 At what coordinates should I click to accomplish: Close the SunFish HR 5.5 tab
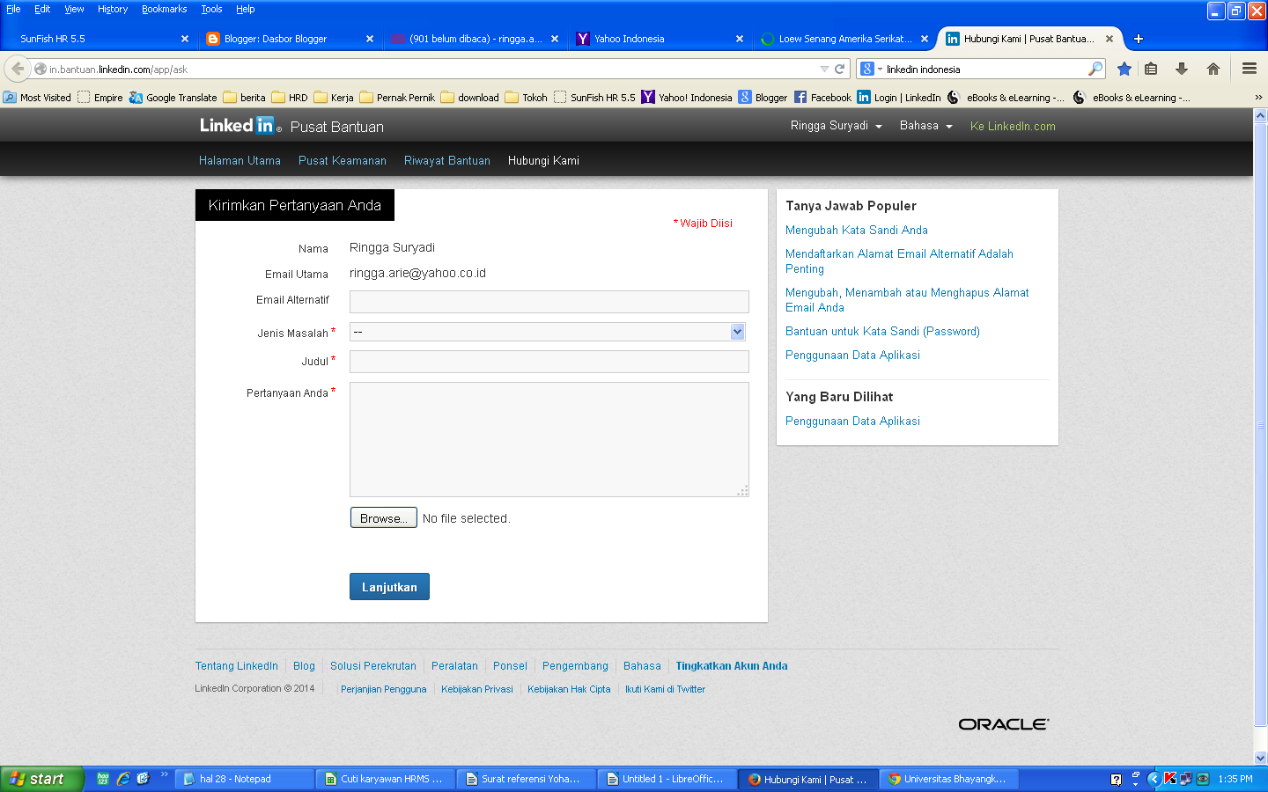[185, 39]
